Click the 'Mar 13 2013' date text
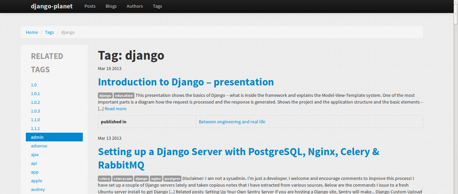The image size is (458, 194). 110,138
